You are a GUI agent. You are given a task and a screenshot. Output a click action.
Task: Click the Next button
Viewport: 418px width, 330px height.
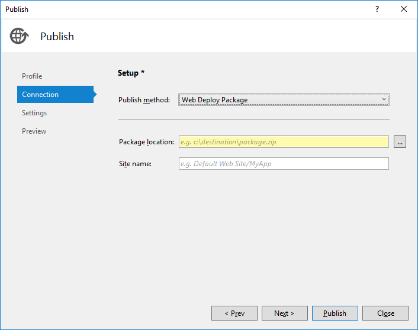tap(284, 313)
